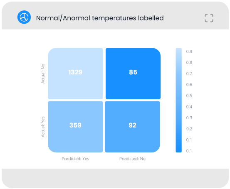Click the color scale gradient bar
Image resolution: width=230 pixels, height=189 pixels.
pos(179,100)
